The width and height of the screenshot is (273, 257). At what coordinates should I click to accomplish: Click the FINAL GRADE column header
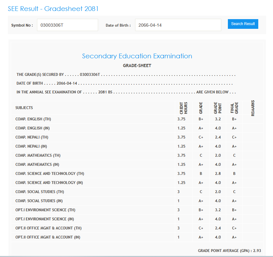[x=234, y=108]
